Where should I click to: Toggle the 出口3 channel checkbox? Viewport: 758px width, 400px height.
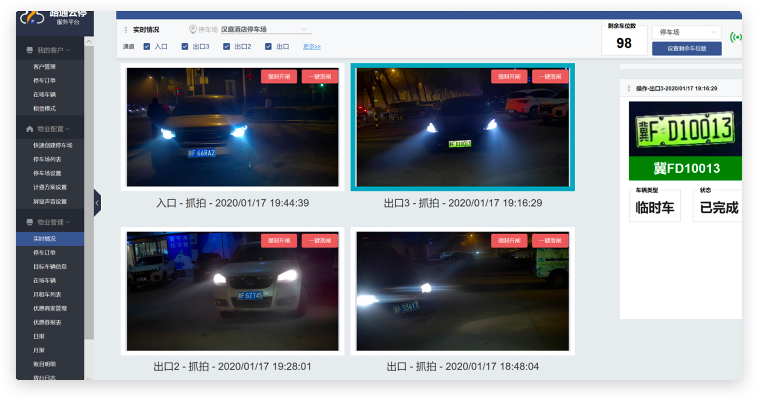[185, 47]
